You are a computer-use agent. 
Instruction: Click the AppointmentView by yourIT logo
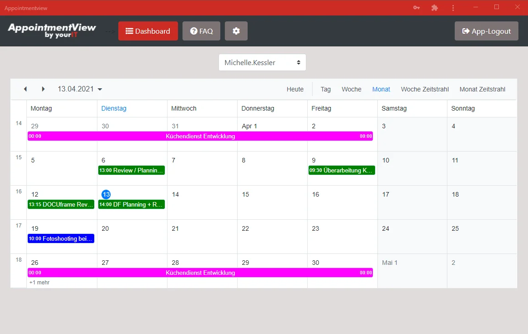pyautogui.click(x=52, y=30)
